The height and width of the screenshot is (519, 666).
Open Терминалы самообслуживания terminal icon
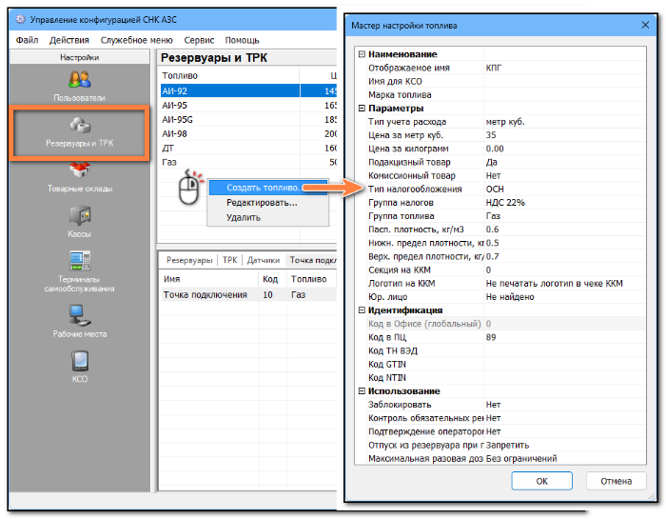coord(80,261)
